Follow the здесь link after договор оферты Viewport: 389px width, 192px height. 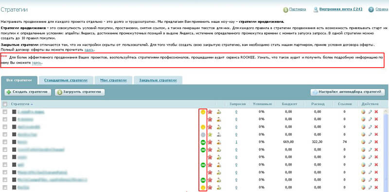pyautogui.click(x=89, y=50)
